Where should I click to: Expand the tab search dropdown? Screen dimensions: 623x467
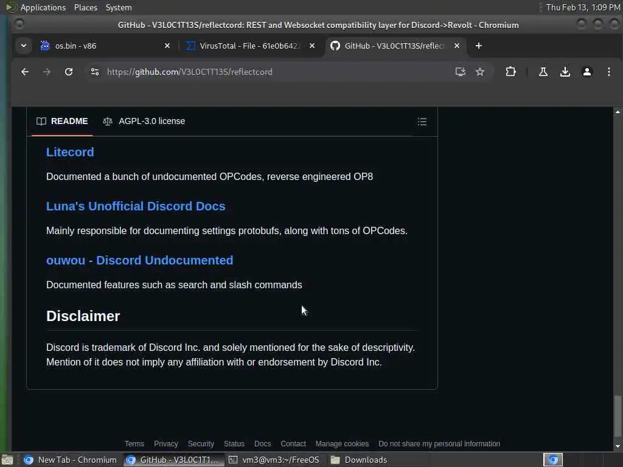24,46
